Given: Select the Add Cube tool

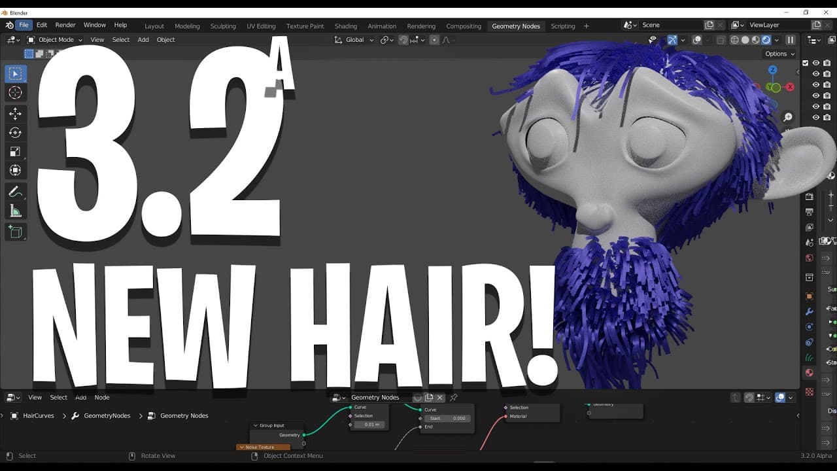Looking at the screenshot, I should pyautogui.click(x=16, y=232).
